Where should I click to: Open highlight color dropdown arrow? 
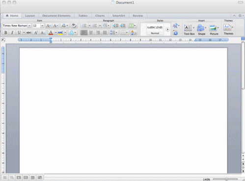pyautogui.click(x=65, y=33)
